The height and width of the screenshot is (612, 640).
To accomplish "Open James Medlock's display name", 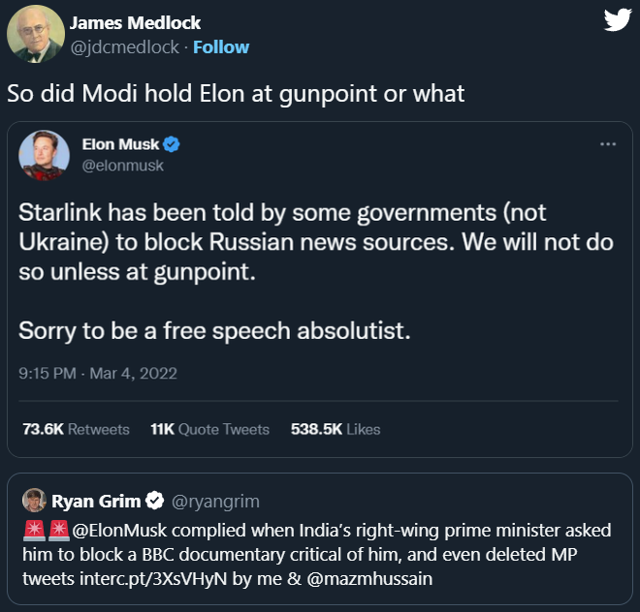I will point(136,23).
